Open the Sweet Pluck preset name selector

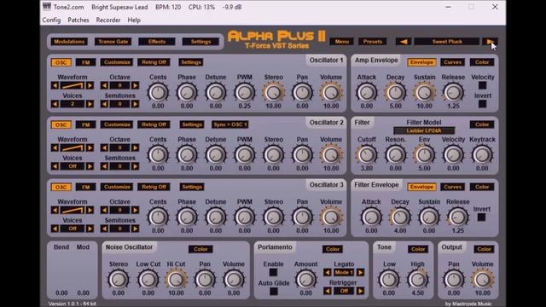pyautogui.click(x=447, y=42)
